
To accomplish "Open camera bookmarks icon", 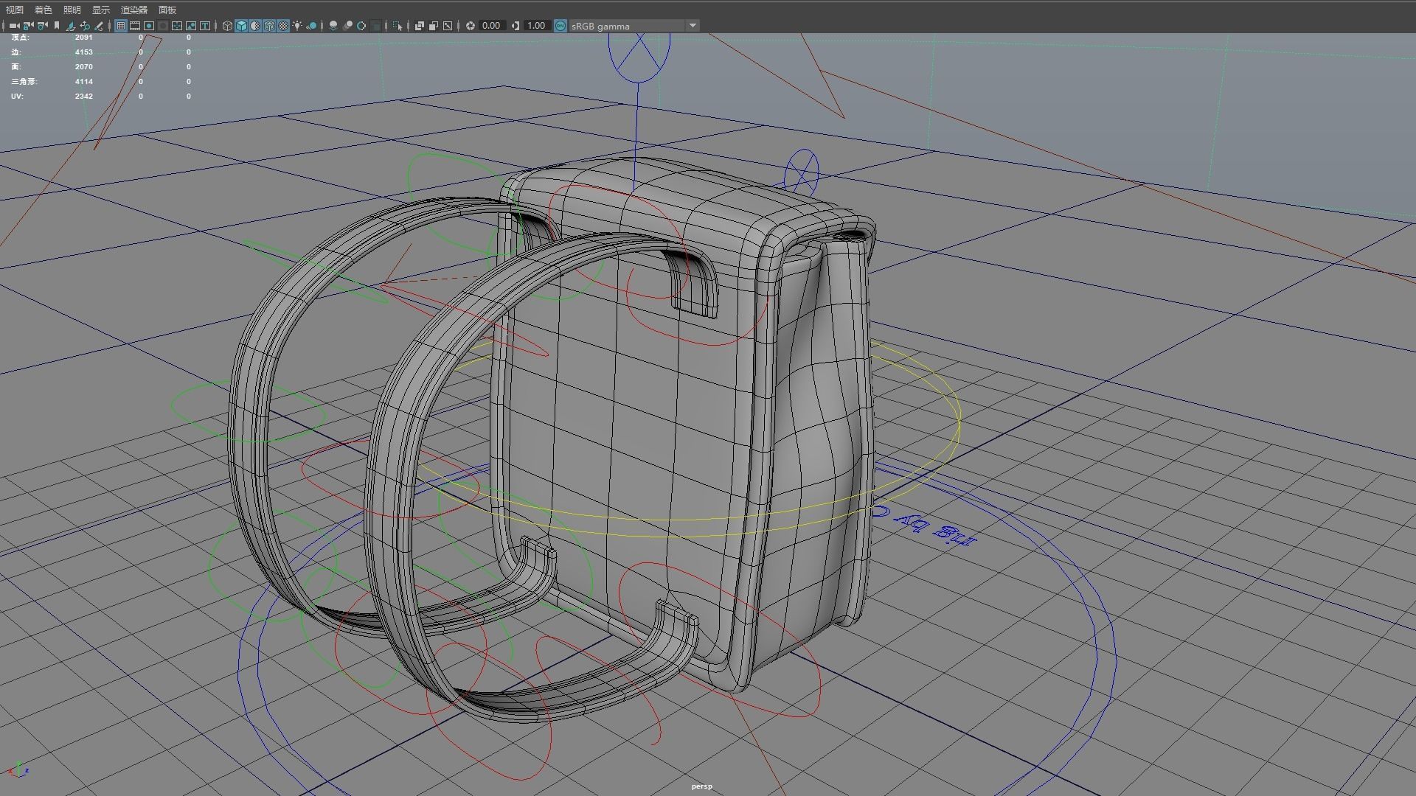I will [x=57, y=26].
